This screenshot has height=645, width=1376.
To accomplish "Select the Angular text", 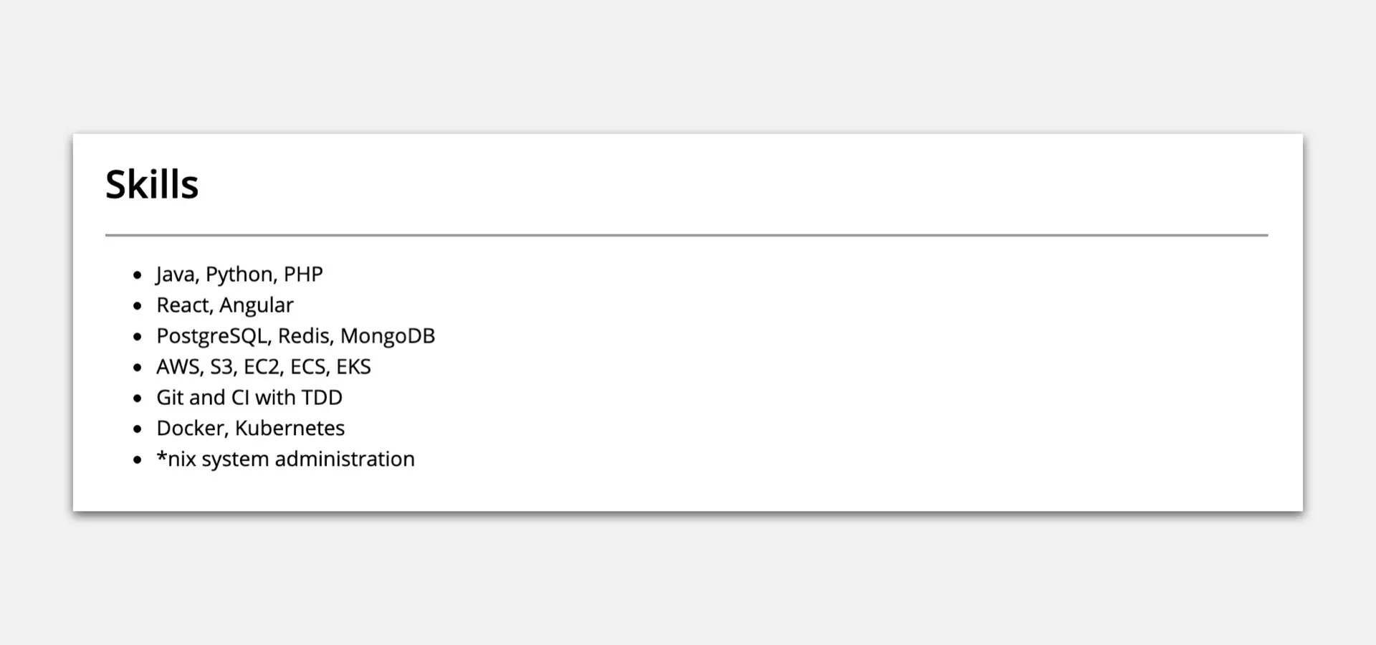I will coord(257,305).
